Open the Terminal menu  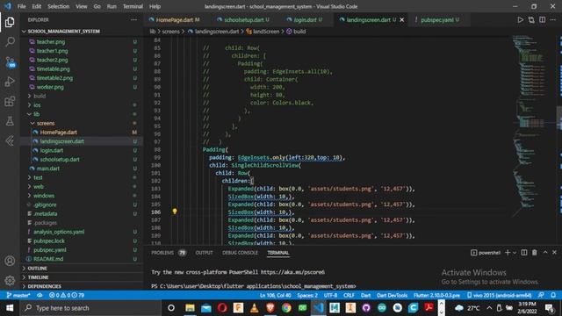[133, 6]
